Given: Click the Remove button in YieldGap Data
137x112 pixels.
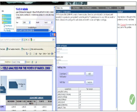Looking at the screenshot, I should 90,82.
